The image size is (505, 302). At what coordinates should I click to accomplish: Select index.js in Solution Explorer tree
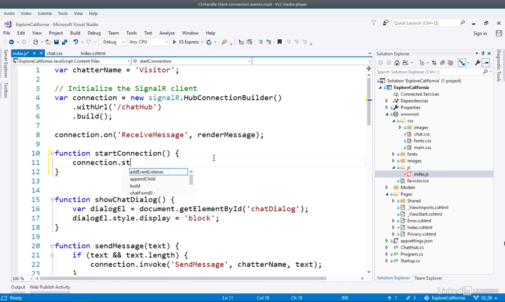[x=421, y=174]
